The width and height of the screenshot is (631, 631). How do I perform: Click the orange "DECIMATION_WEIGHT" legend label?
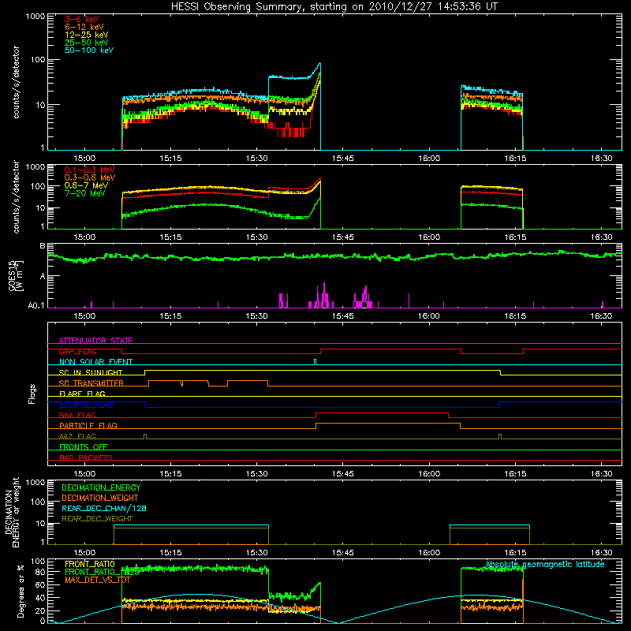[100, 498]
